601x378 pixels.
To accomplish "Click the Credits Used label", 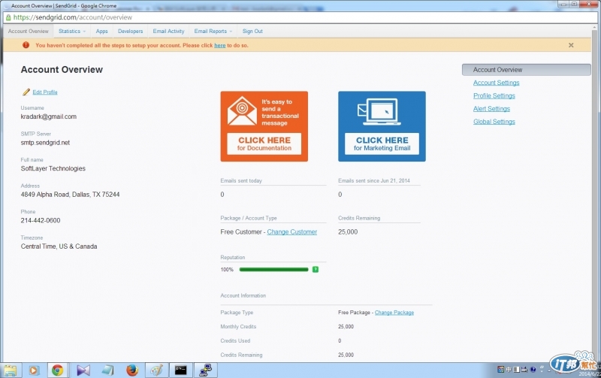I will pyautogui.click(x=235, y=341).
